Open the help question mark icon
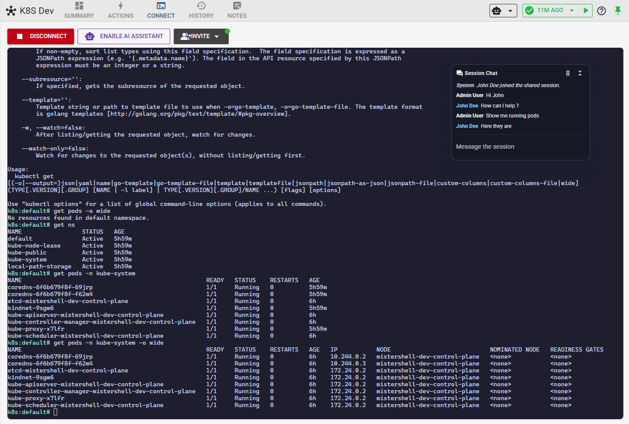629x424 pixels. [x=601, y=11]
